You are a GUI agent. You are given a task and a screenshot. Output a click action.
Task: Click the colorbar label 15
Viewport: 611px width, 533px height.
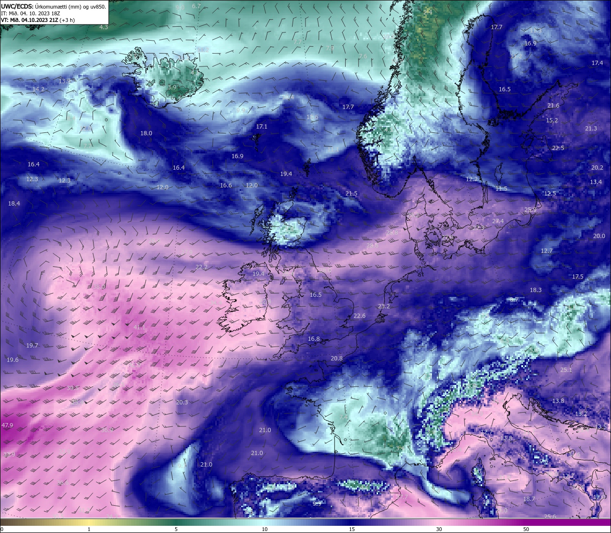tap(352, 529)
